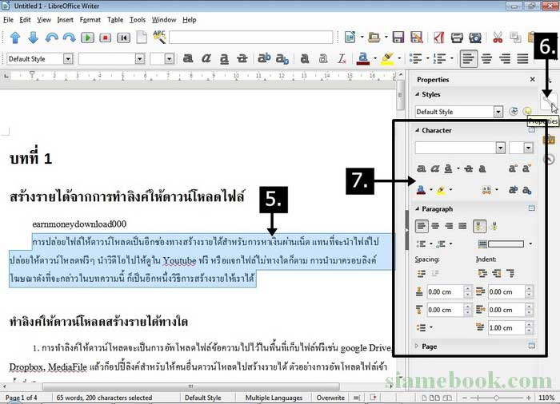Open the Tools menu
Image resolution: width=560 pixels, height=404 pixels.
point(138,20)
